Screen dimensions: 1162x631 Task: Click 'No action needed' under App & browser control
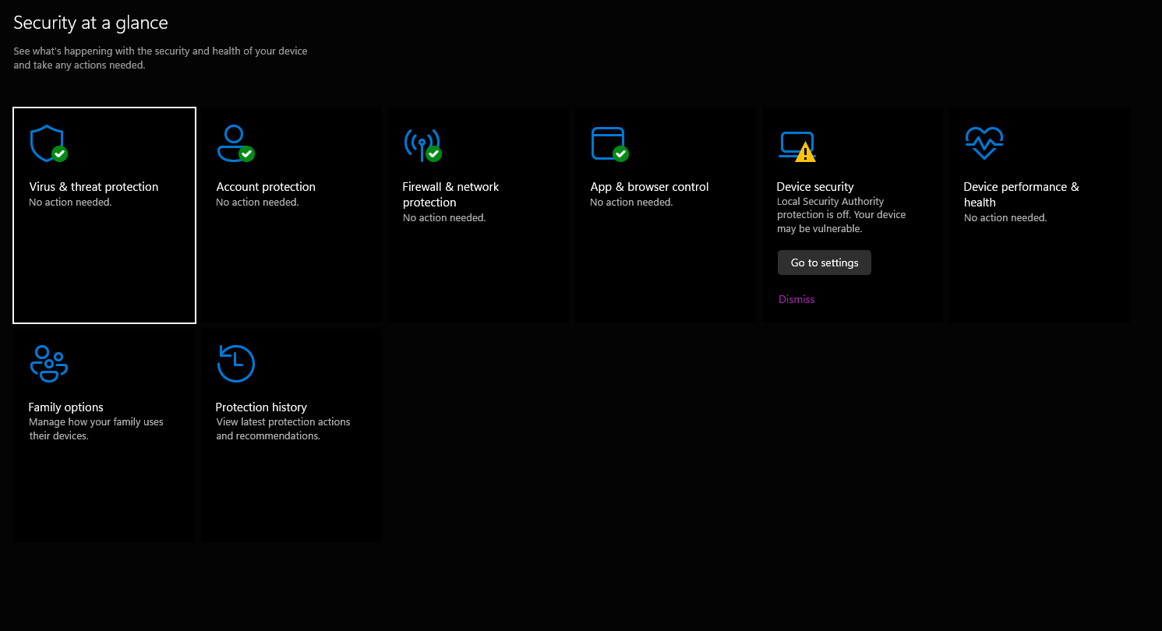pos(631,203)
